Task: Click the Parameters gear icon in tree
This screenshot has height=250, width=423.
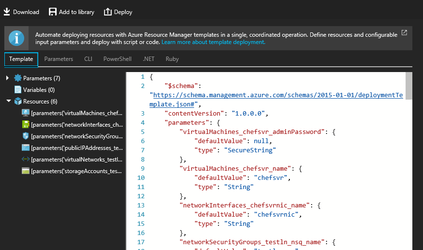Action: pyautogui.click(x=18, y=78)
